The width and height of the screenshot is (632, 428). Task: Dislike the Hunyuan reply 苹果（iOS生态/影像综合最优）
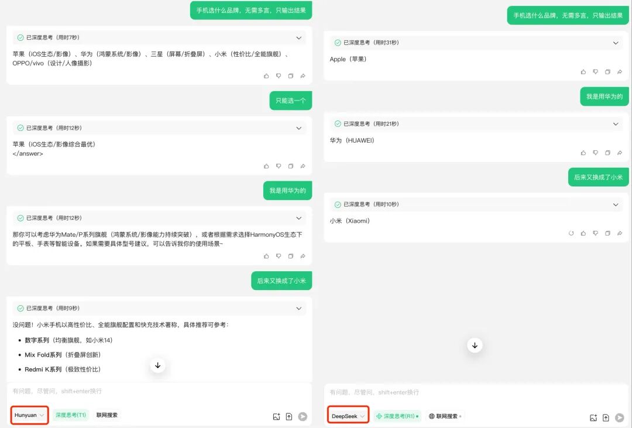click(x=279, y=166)
